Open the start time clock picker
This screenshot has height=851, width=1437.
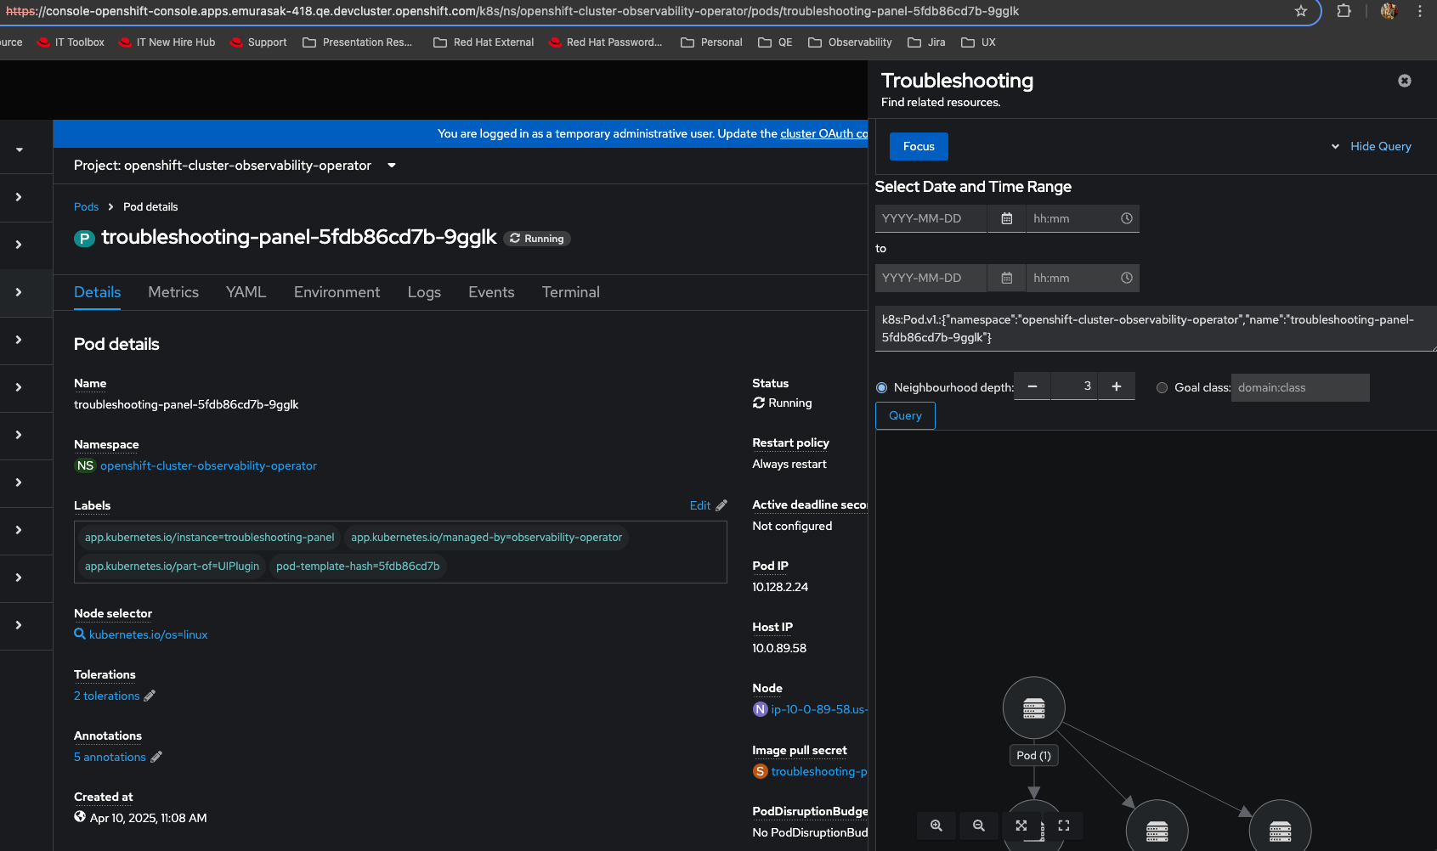pyautogui.click(x=1127, y=218)
